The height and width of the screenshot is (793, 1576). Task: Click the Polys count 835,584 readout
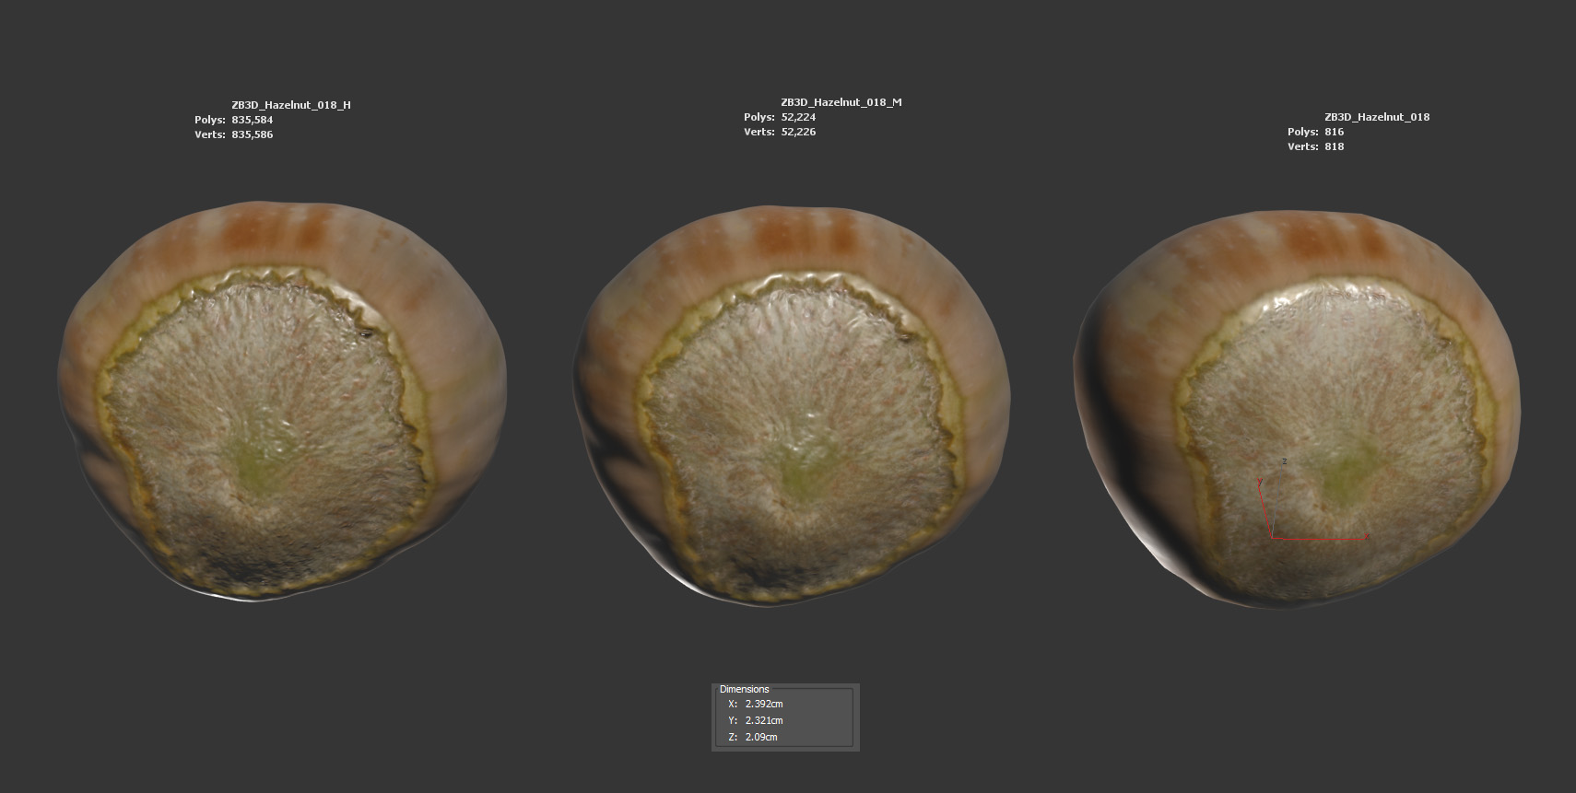tap(252, 120)
